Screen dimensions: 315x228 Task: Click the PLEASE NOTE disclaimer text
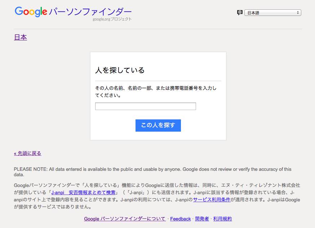[x=152, y=172]
